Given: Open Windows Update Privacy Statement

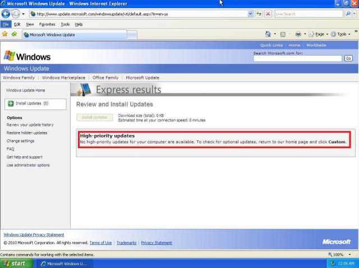Looking at the screenshot, I should (x=34, y=235).
